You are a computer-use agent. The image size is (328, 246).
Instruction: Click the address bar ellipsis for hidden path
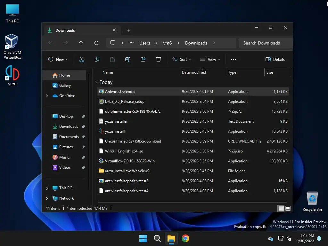tap(132, 43)
